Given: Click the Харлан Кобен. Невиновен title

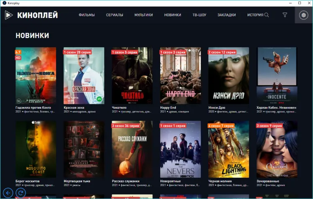Looking at the screenshot, I should (277, 108).
